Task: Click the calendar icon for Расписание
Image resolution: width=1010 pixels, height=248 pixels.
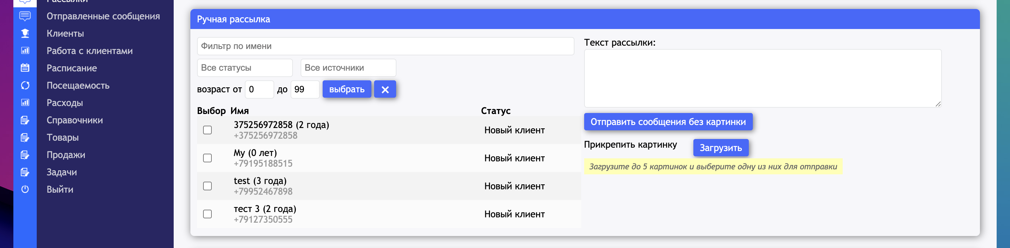Action: 25,68
